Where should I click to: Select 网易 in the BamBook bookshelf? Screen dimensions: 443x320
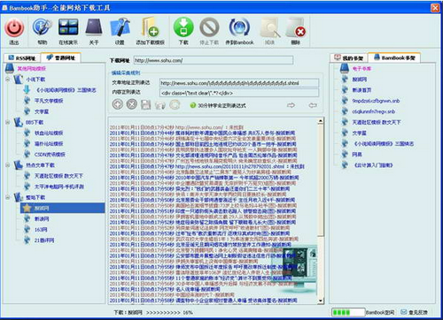[x=357, y=154]
